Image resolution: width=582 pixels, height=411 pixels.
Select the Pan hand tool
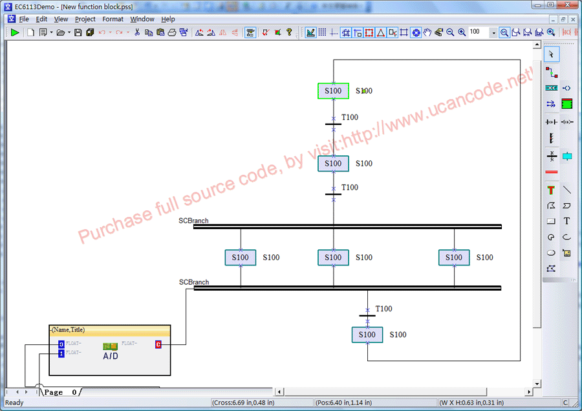coord(427,32)
